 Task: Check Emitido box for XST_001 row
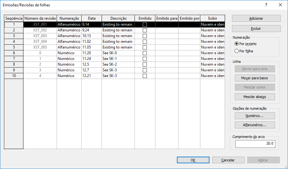coord(145,24)
